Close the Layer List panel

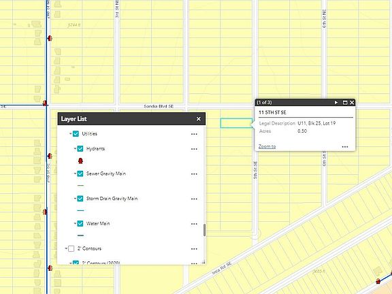199,119
